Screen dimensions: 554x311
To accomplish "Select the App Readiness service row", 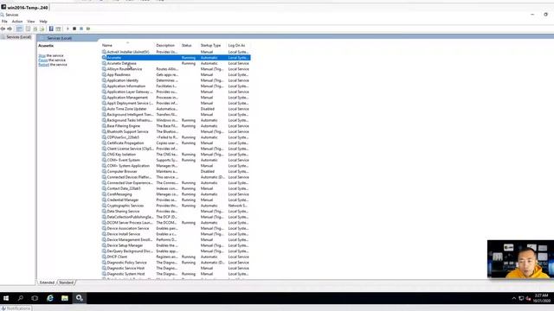I will click(x=176, y=75).
